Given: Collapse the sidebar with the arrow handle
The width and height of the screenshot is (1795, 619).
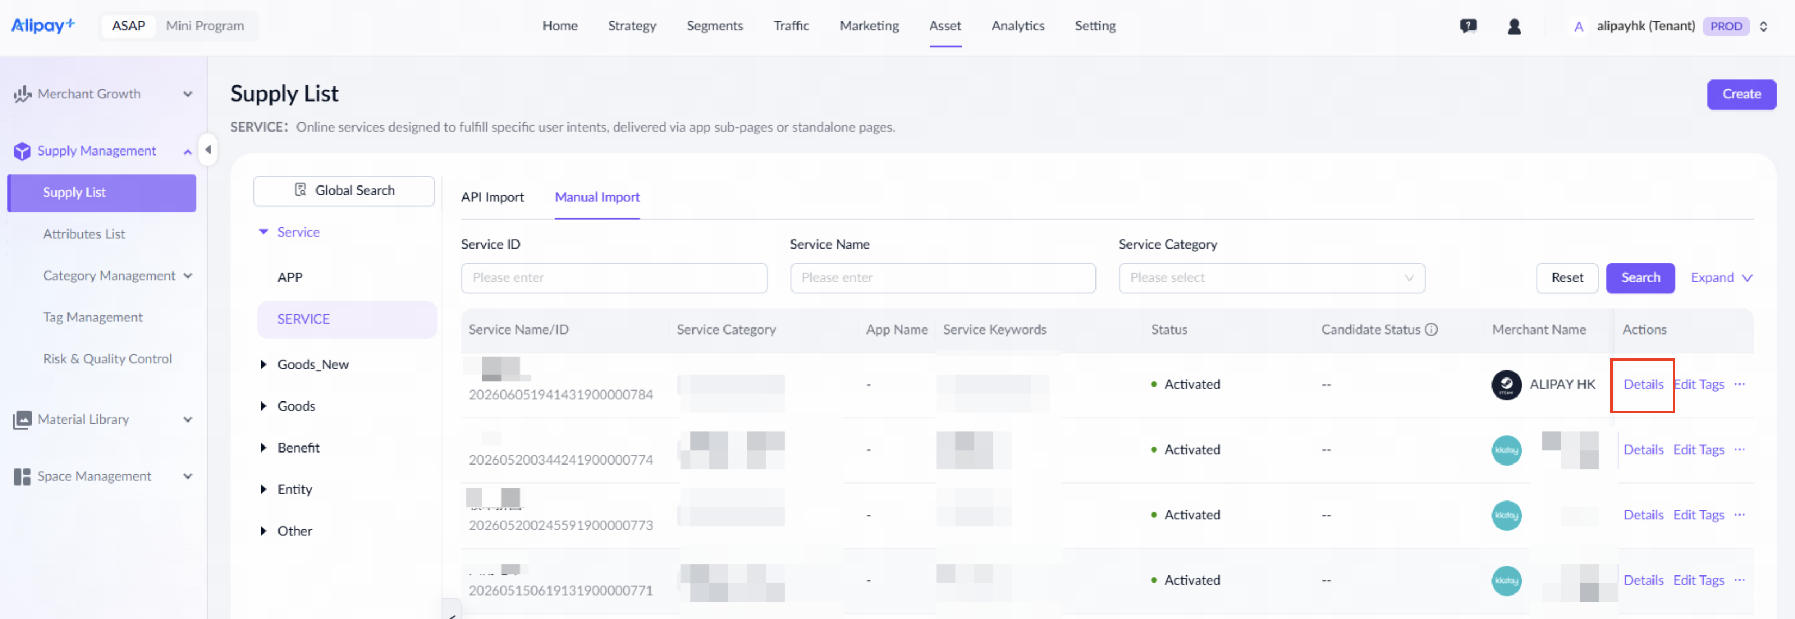Looking at the screenshot, I should pyautogui.click(x=208, y=150).
